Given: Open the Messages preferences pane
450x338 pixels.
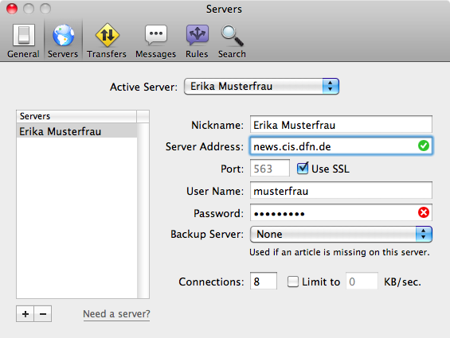Looking at the screenshot, I should tap(155, 41).
